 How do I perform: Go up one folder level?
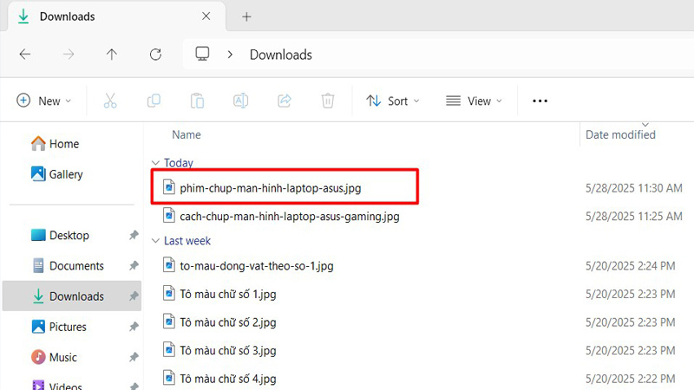(x=112, y=55)
